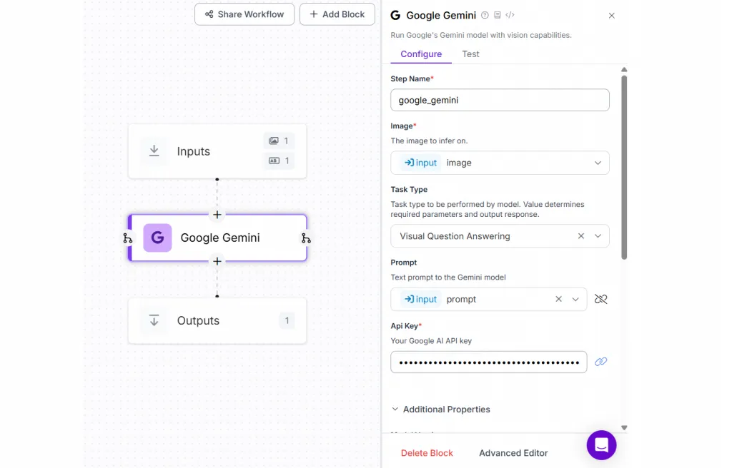Open the documentation icon in panel header

click(x=498, y=16)
